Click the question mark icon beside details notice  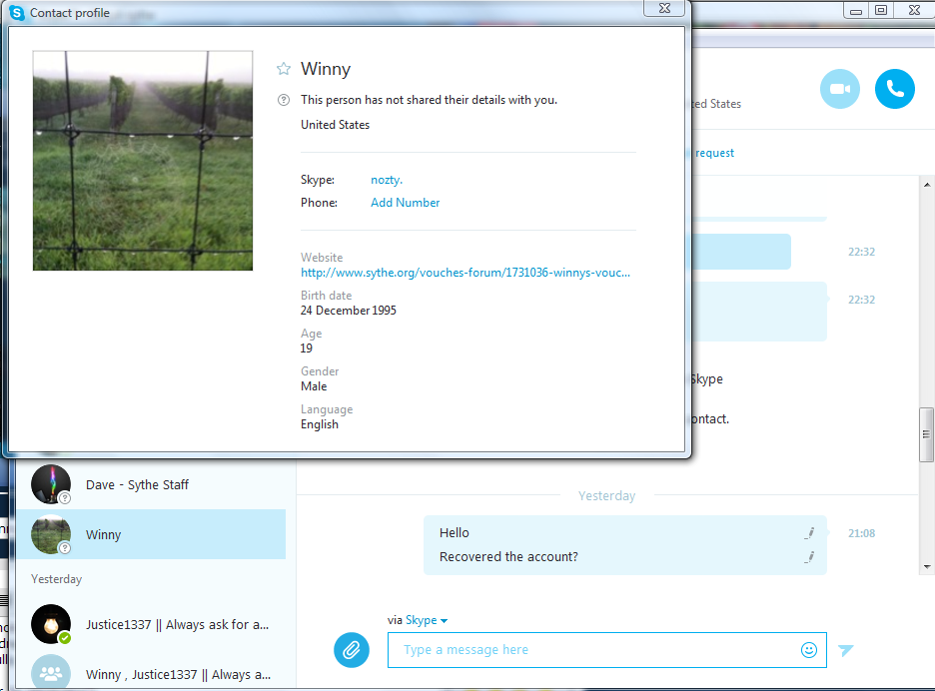tap(284, 100)
